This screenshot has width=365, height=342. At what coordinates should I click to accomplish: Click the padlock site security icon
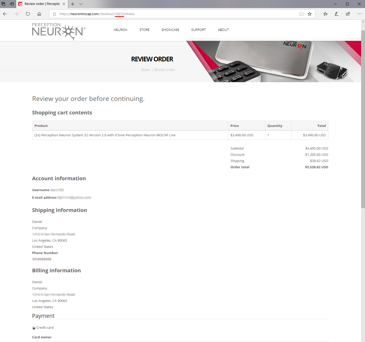[55, 14]
